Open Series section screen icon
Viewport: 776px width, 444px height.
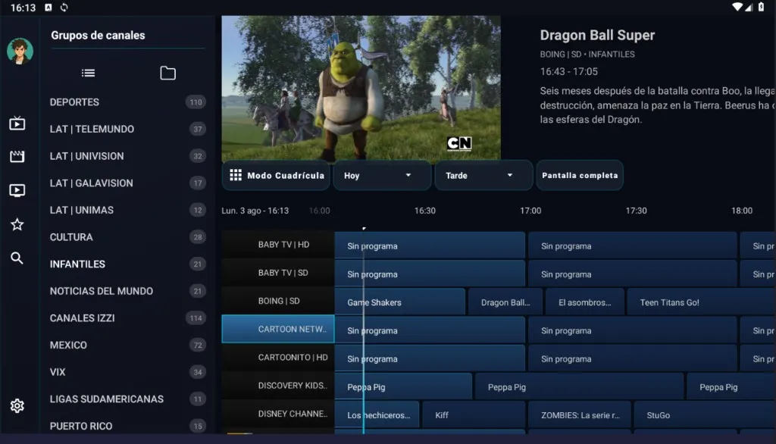coord(17,191)
